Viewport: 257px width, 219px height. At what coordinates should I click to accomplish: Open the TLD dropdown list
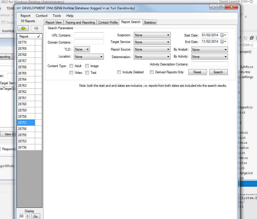82,49
